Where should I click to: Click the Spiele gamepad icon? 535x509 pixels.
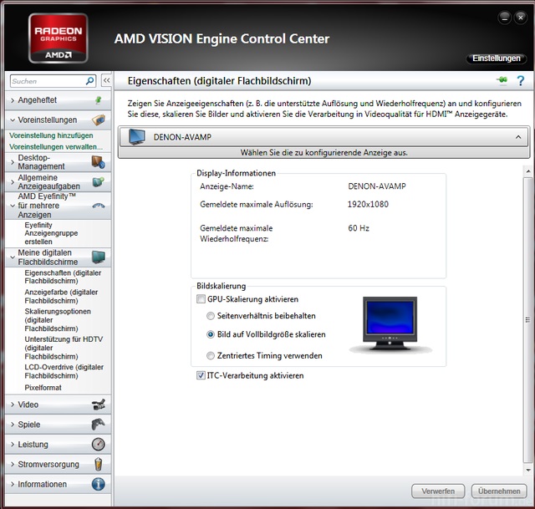pyautogui.click(x=99, y=425)
